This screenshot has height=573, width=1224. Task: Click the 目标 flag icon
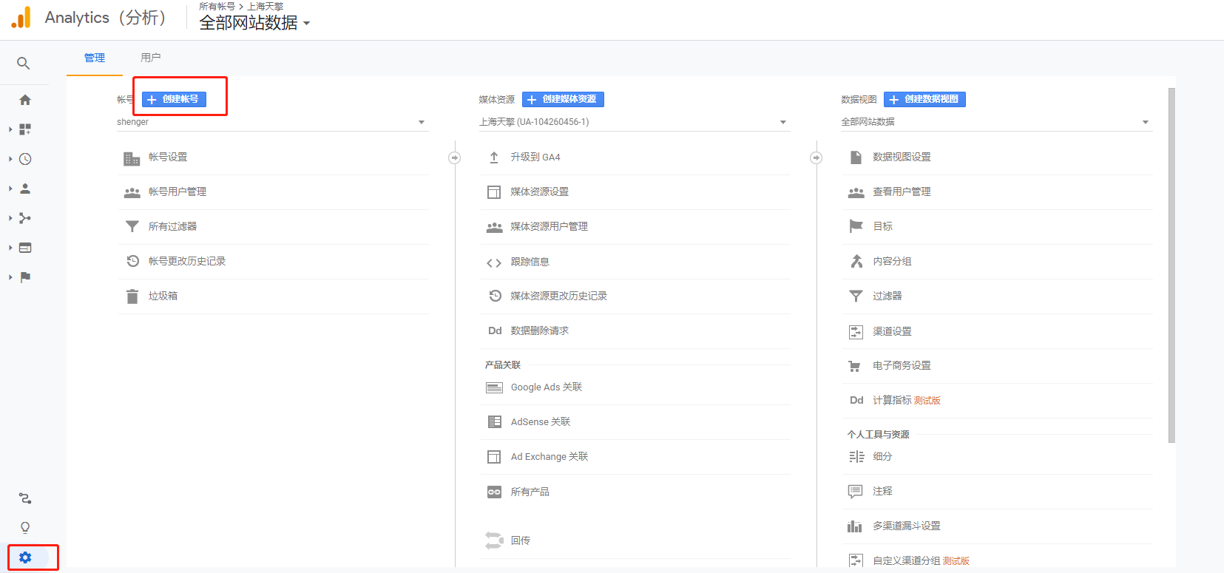pyautogui.click(x=856, y=226)
